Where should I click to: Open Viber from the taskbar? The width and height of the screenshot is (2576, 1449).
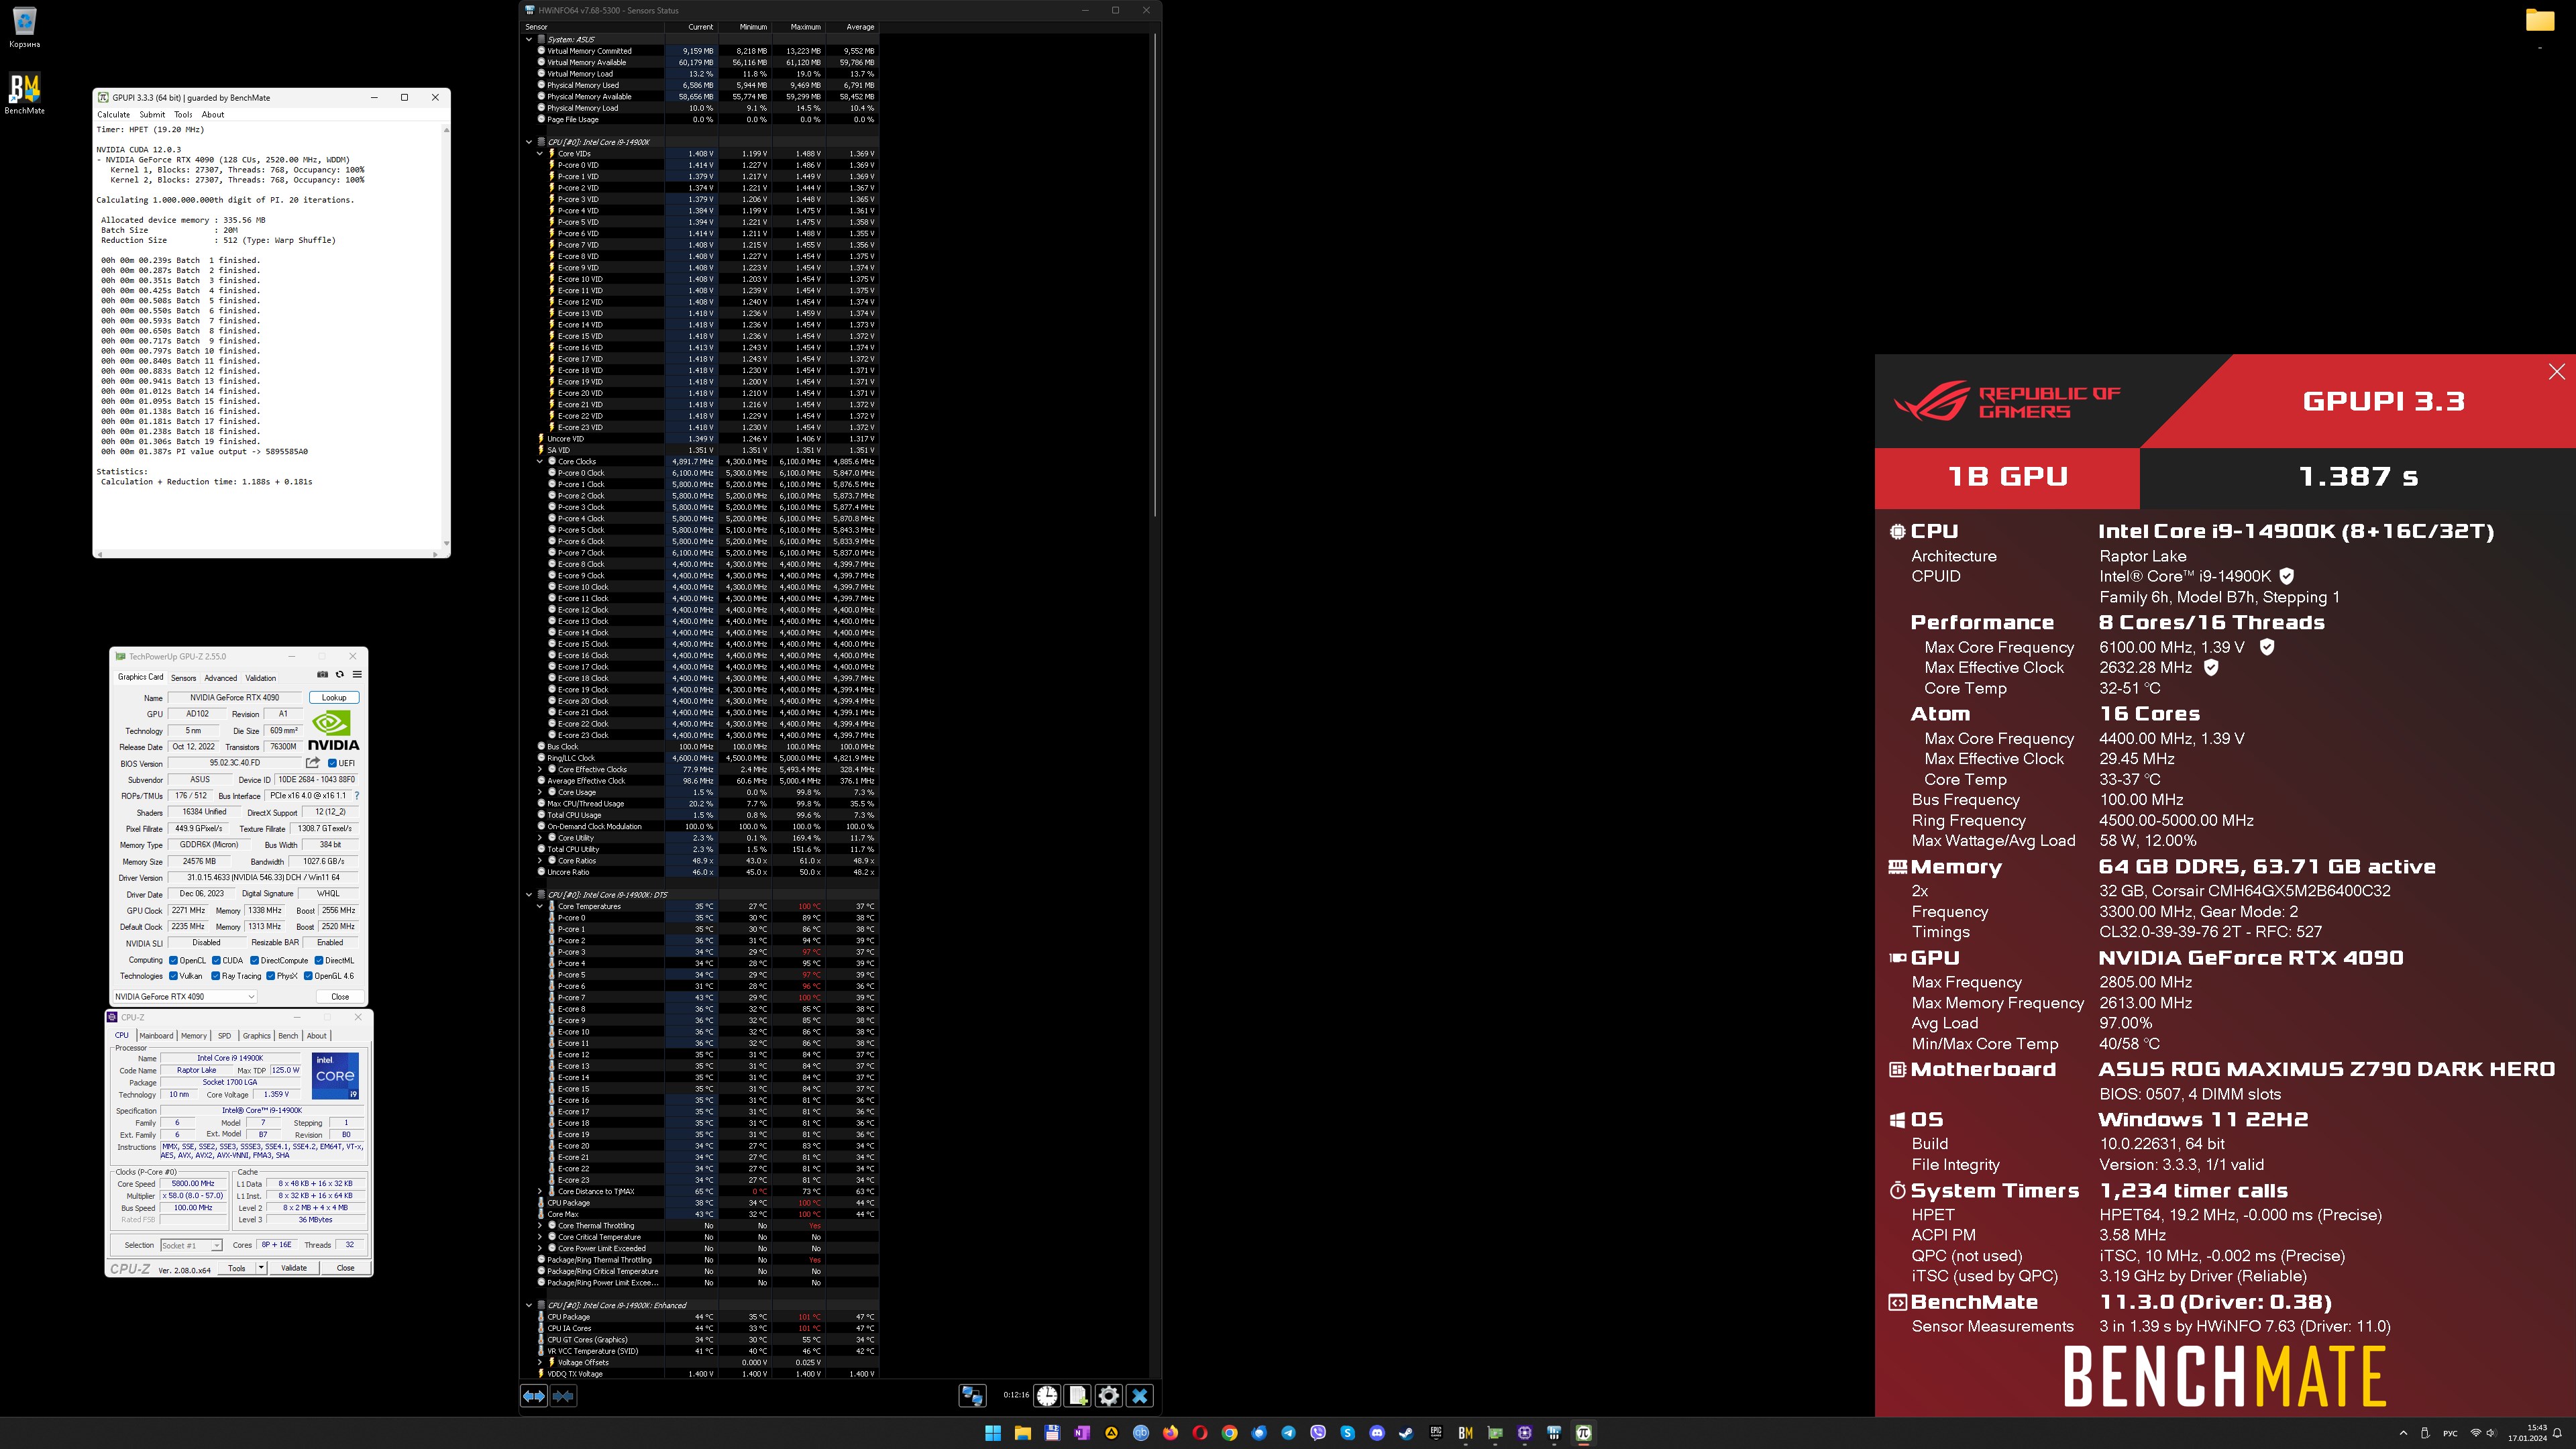1318,1433
